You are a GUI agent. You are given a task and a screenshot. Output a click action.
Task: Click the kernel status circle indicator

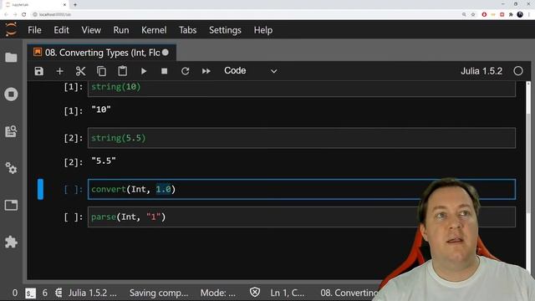(518, 71)
